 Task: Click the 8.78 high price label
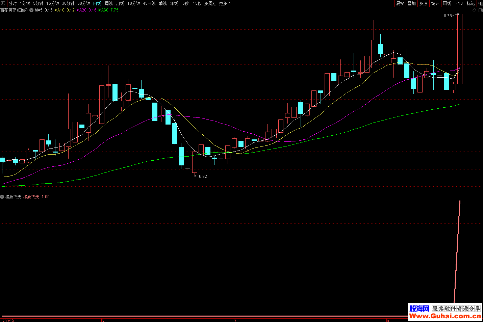[448, 16]
